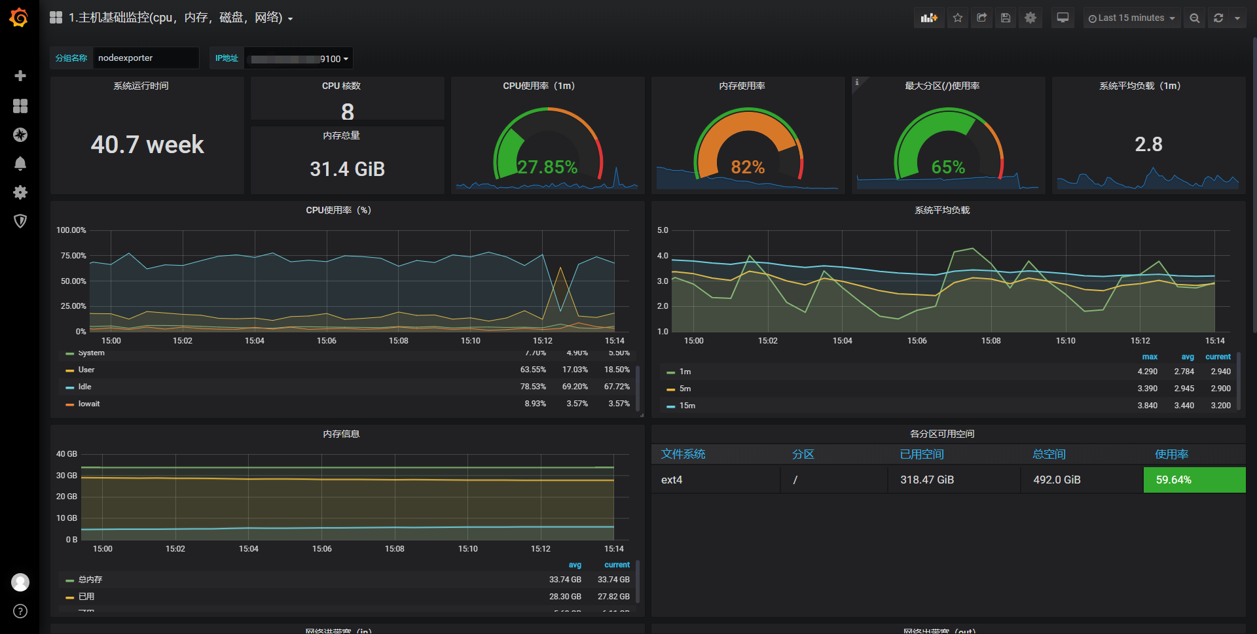Open the Create plus menu in sidebar
This screenshot has width=1257, height=634.
click(x=20, y=76)
